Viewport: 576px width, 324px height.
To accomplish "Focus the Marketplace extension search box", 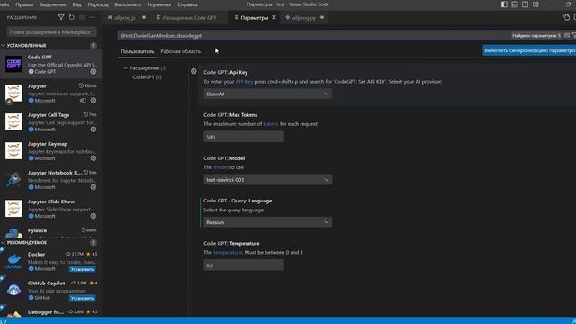I will (52, 32).
